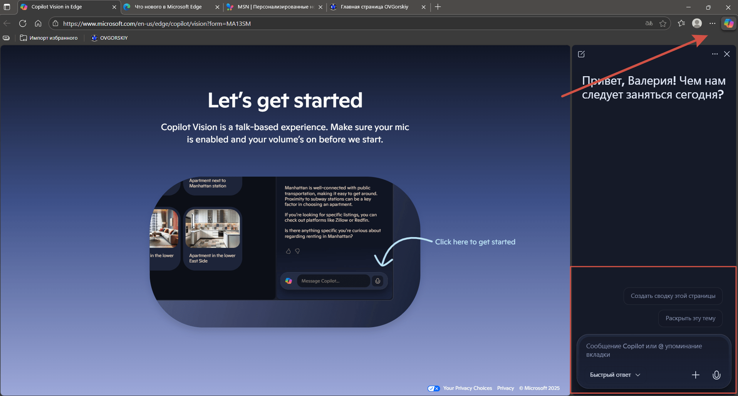Refresh the current page
This screenshot has width=738, height=396.
point(23,23)
